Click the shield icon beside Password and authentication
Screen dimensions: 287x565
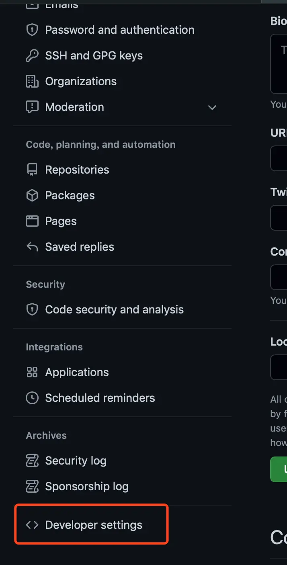click(x=32, y=30)
